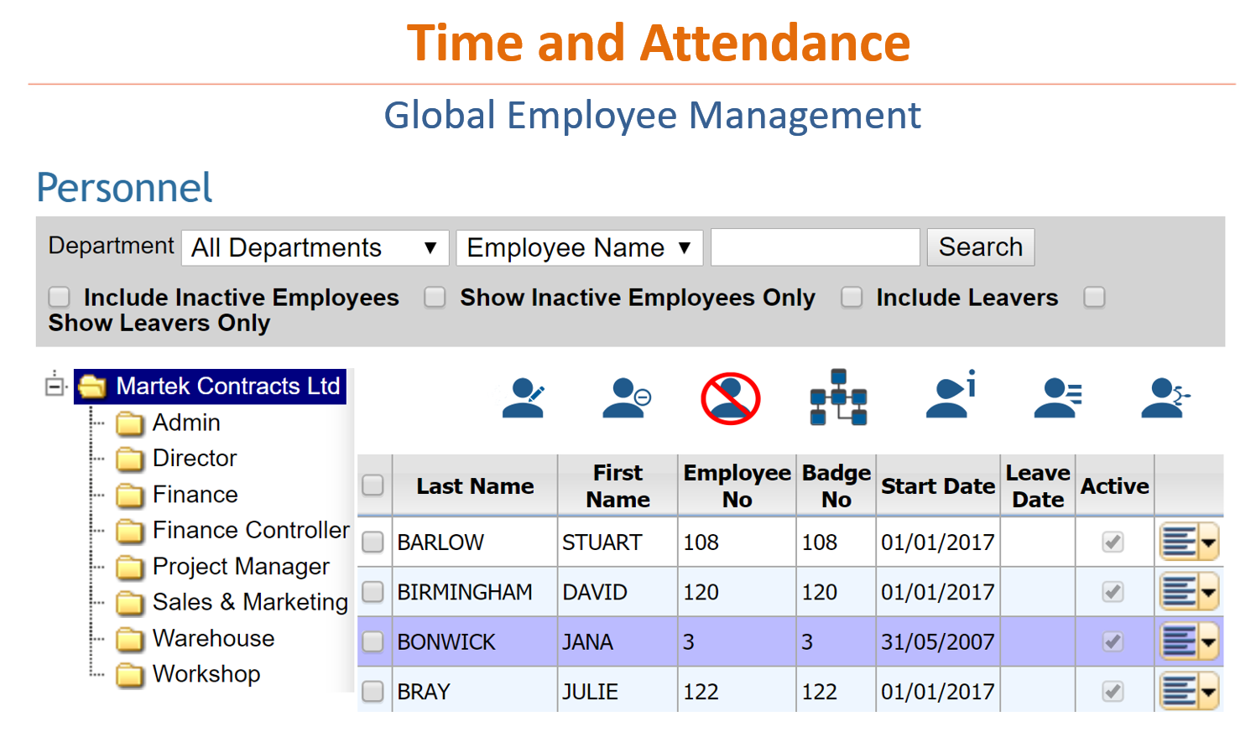Screen dimensions: 1256x732
Task: Click the deactivate employee ban icon
Action: click(x=729, y=397)
